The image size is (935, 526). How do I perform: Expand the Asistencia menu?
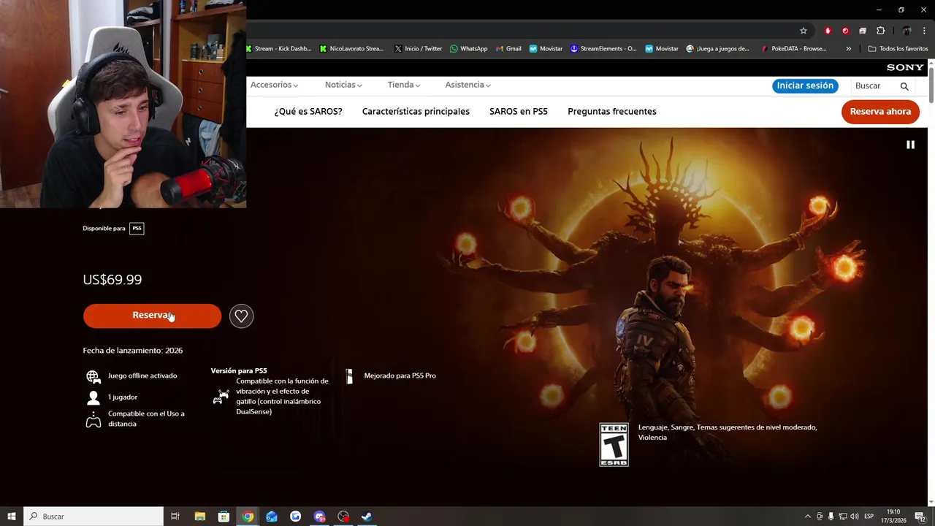point(467,85)
